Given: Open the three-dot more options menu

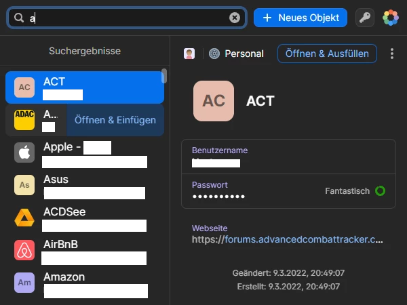Looking at the screenshot, I should [392, 54].
